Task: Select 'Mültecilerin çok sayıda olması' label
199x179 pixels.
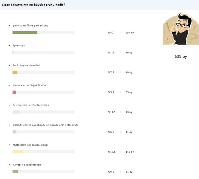Action: pyautogui.click(x=30, y=145)
